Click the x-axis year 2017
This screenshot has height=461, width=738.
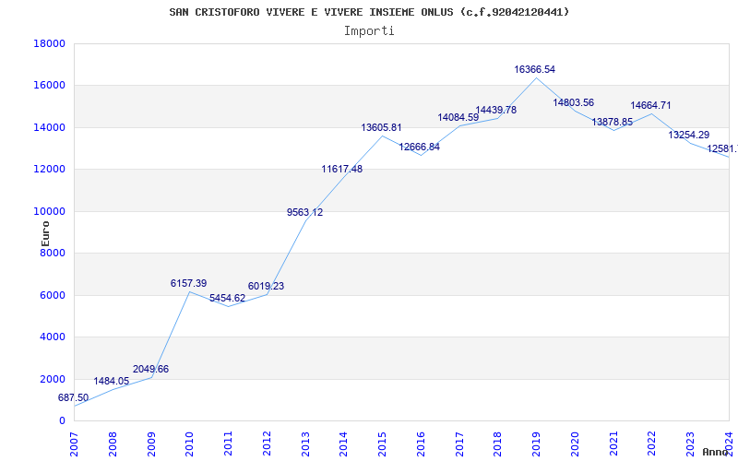click(x=459, y=444)
